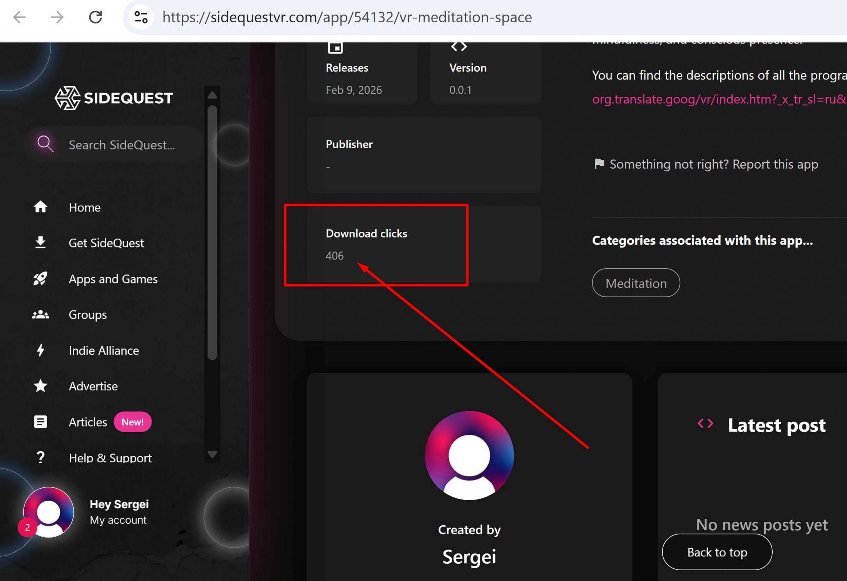Open the Advertise page

point(93,386)
